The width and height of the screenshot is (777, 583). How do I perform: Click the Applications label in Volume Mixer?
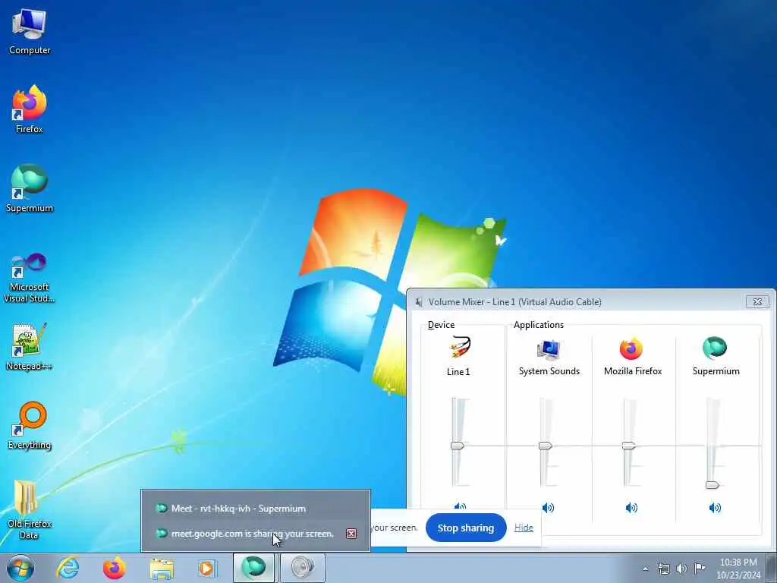point(538,325)
